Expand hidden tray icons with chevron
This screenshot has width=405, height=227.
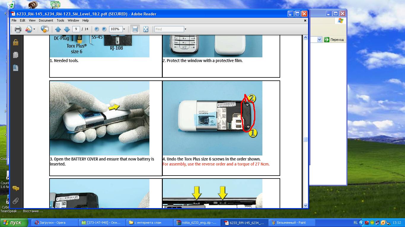(361, 223)
